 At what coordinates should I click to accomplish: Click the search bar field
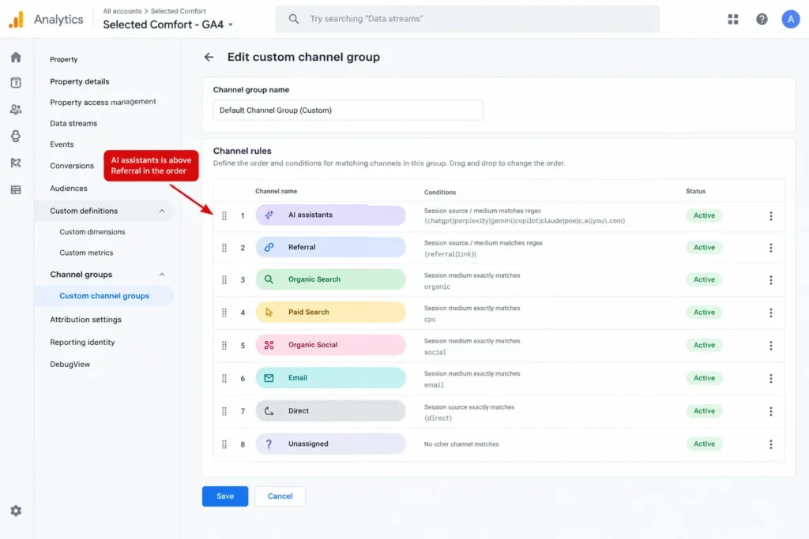coord(468,19)
